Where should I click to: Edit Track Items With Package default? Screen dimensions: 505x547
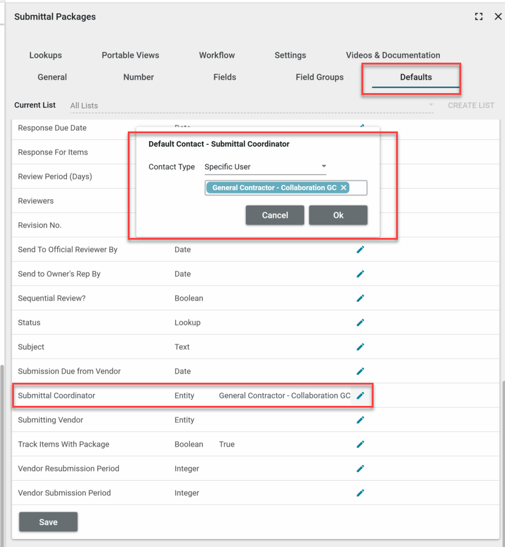coord(360,444)
